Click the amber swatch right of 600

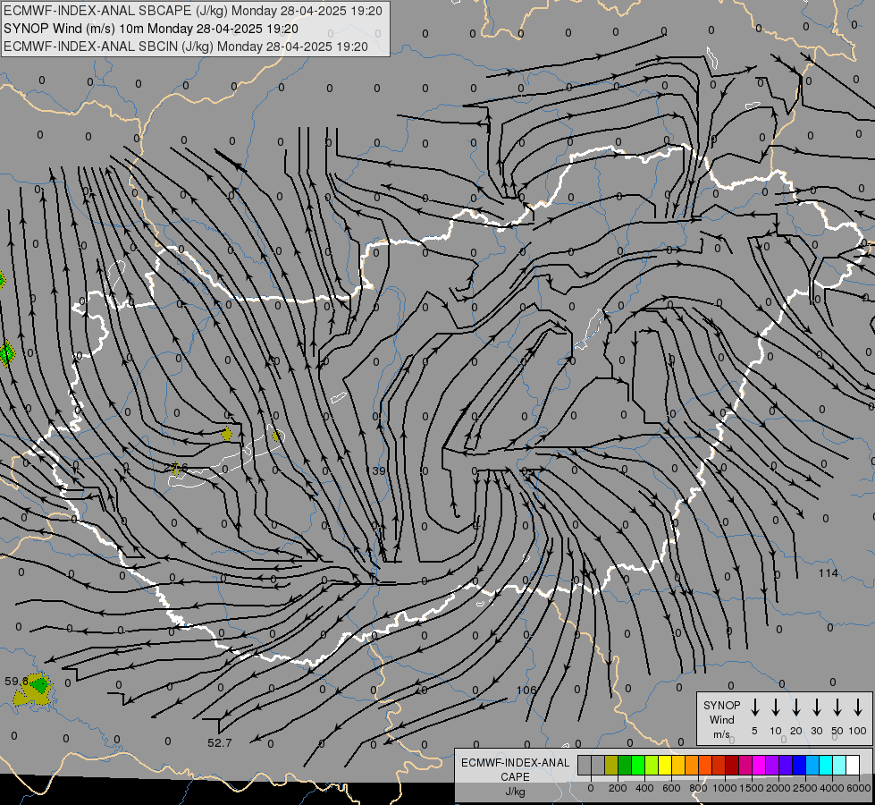point(678,765)
